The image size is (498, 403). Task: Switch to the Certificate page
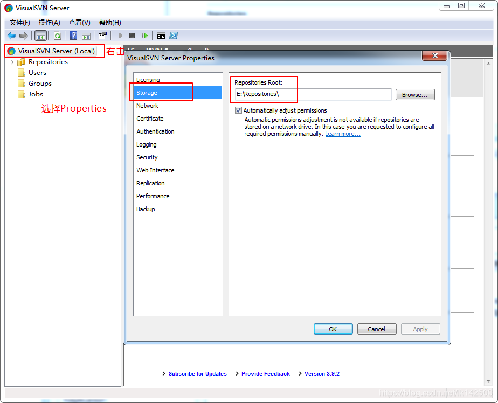177,119
